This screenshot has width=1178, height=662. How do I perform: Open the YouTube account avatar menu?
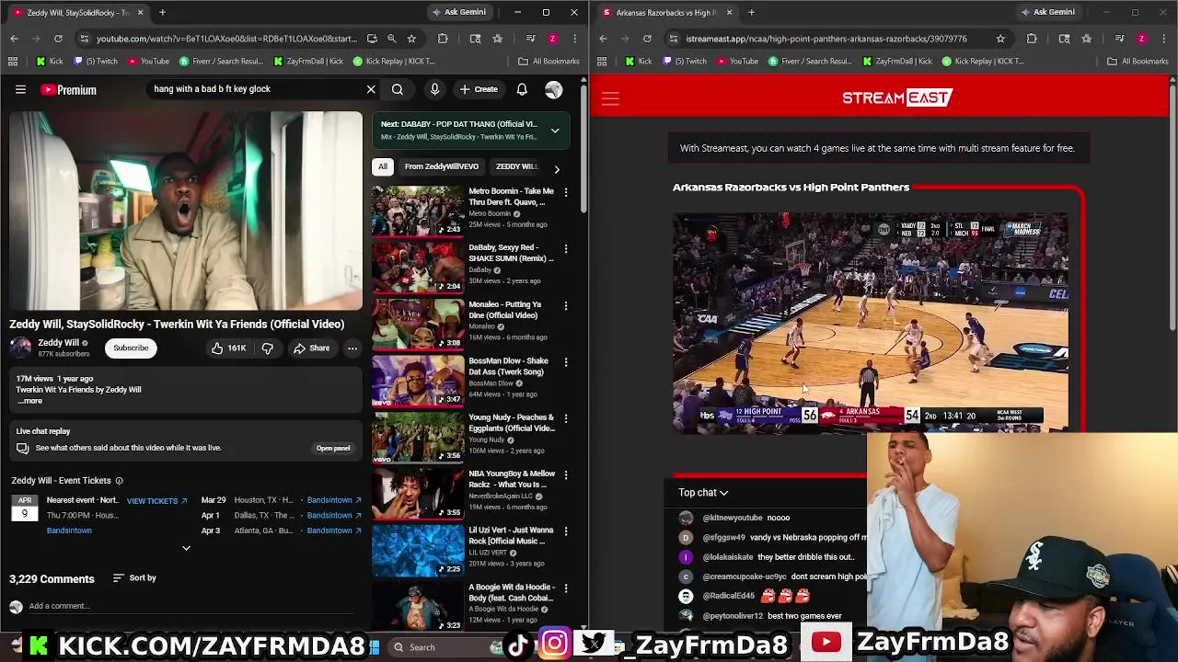(x=553, y=89)
